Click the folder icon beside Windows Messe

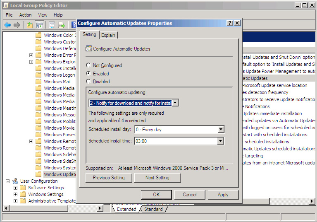tap(38, 115)
